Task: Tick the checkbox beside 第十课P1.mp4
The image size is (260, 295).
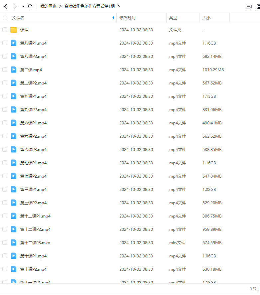Action: [5, 256]
